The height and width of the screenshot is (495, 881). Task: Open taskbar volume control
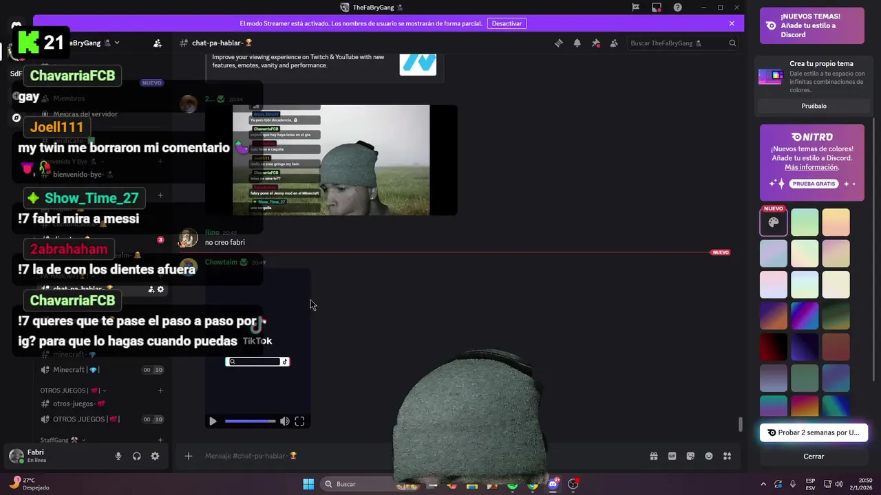839,484
